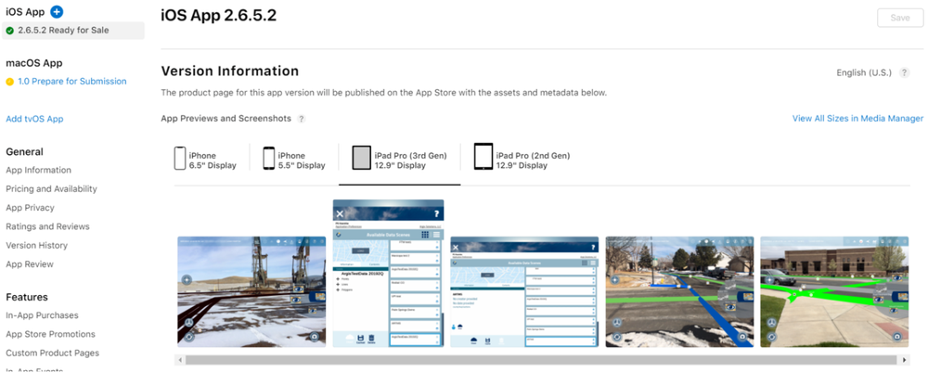Open App Store Promotions

point(50,334)
